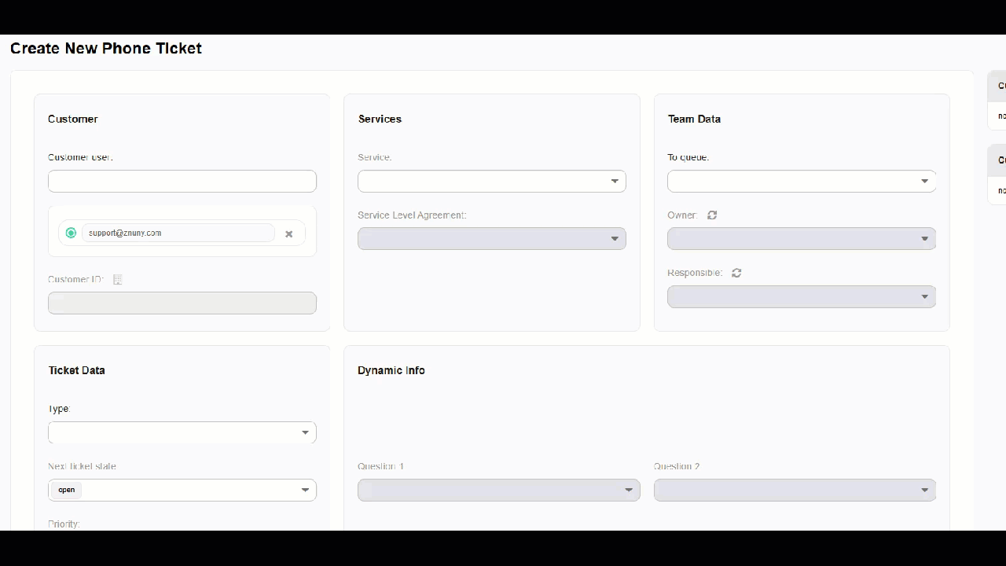Remove the support@znuny.com customer entry

tap(288, 233)
